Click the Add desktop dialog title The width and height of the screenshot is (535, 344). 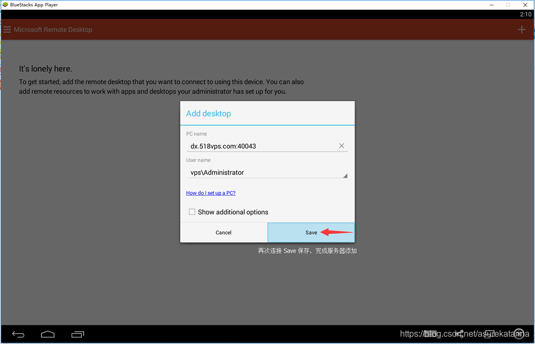click(x=208, y=114)
